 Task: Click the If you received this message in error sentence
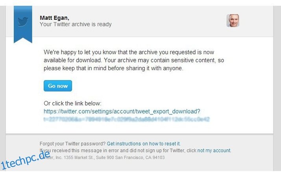click(118, 150)
